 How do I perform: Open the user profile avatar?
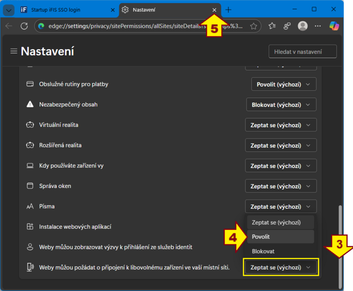(x=302, y=26)
